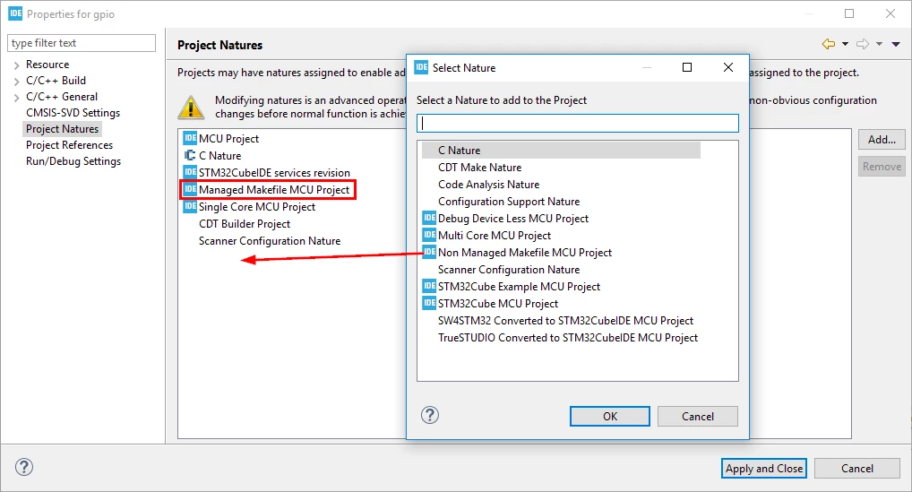This screenshot has width=912, height=492.
Task: Cancel the Select Nature dialog
Action: (x=697, y=417)
